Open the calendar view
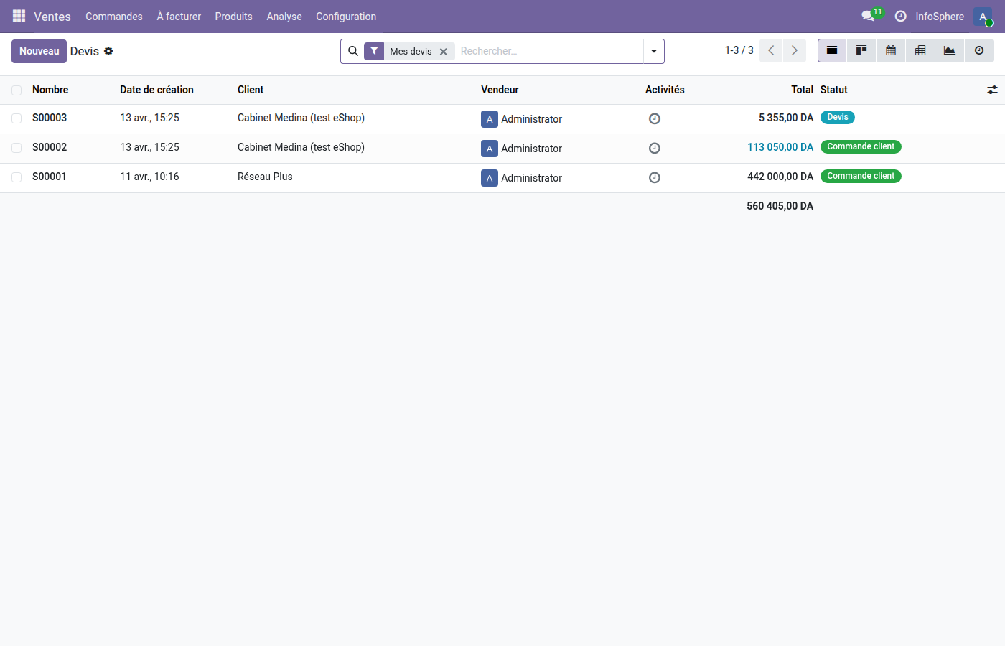 [890, 50]
